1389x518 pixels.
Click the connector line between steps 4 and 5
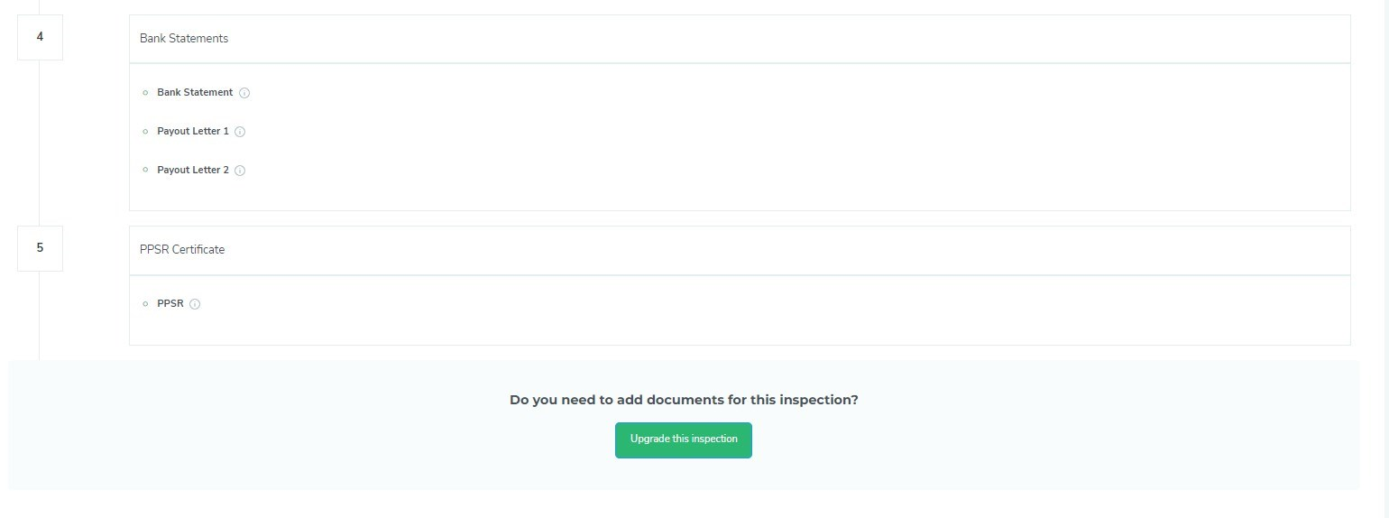(40, 143)
